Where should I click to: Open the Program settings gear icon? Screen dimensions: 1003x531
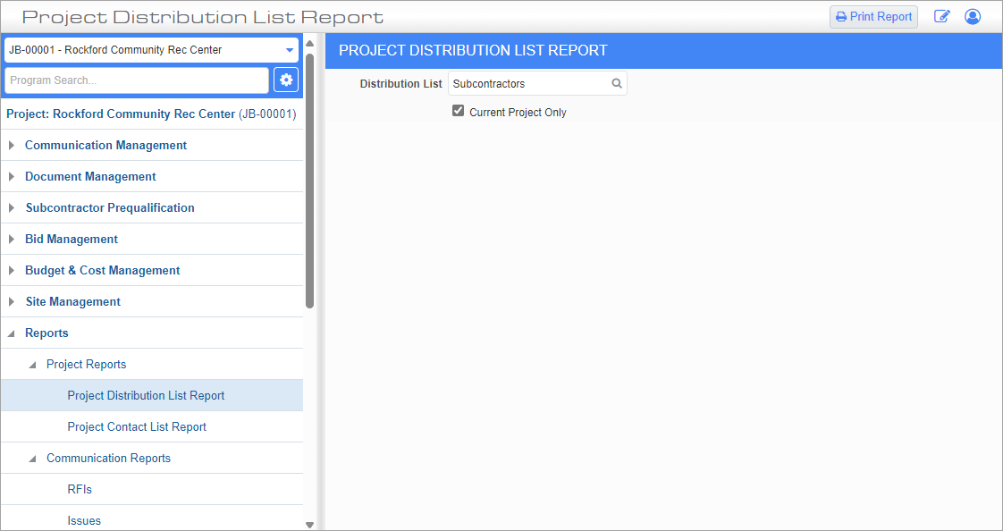point(285,80)
